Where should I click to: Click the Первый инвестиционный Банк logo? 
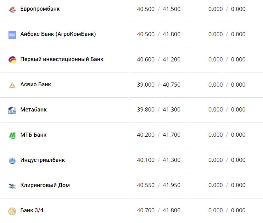[12, 60]
